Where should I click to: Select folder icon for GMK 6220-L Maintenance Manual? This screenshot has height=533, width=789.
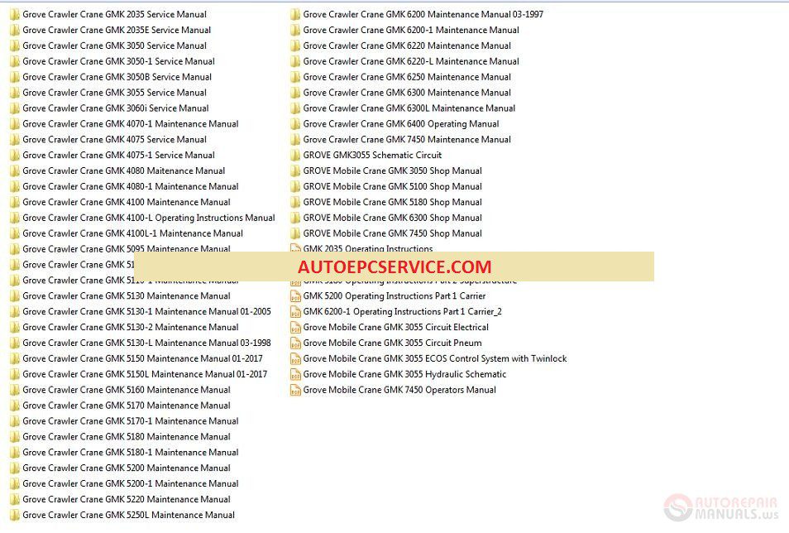[x=295, y=61]
